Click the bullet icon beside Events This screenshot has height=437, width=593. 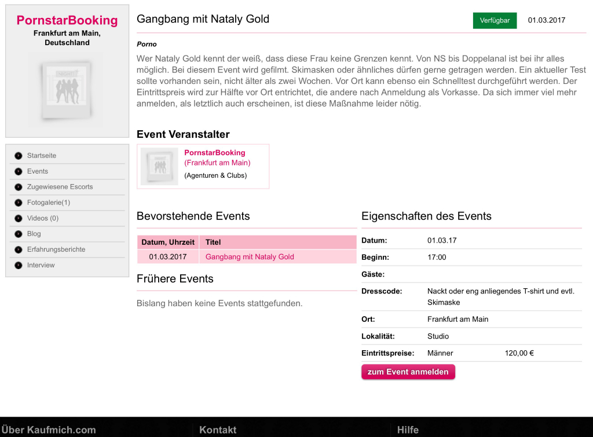[x=18, y=172]
